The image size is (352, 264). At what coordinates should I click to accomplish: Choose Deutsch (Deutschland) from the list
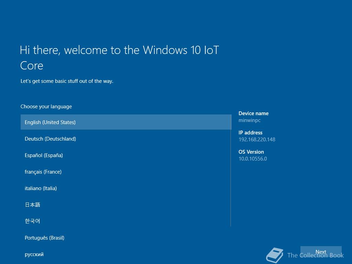tap(126, 139)
